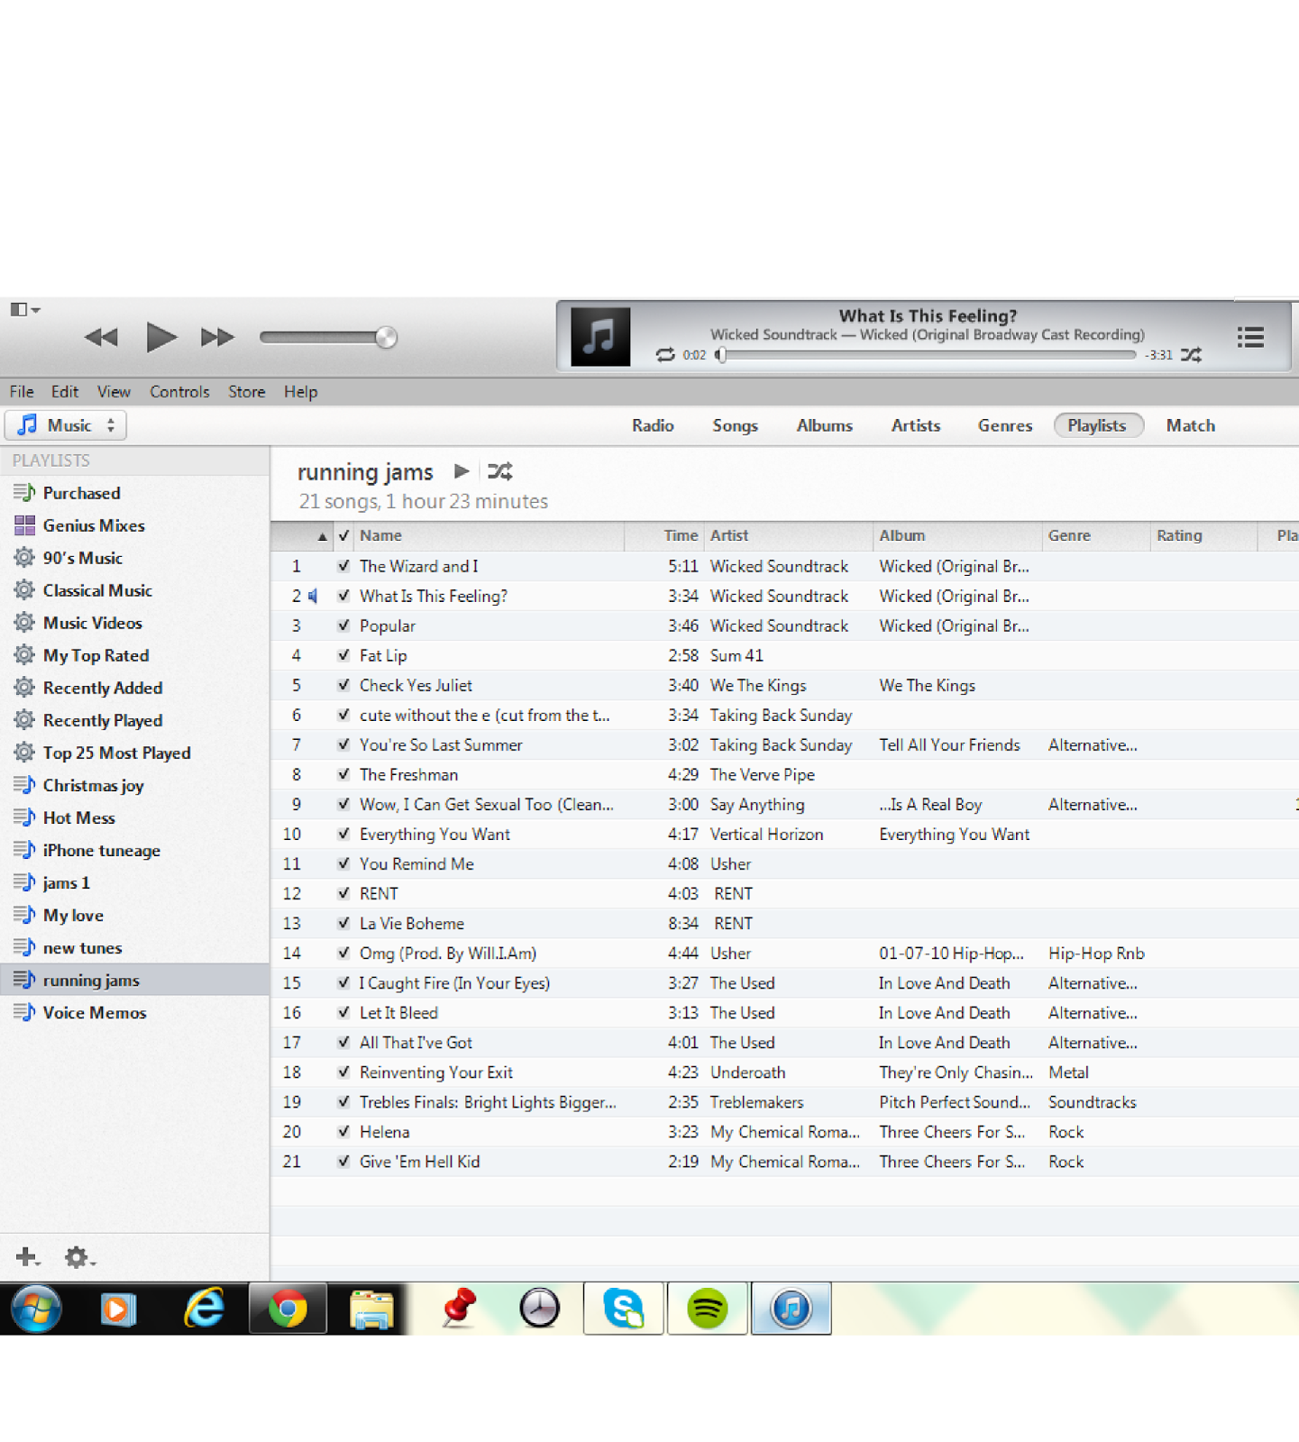Open the My love playlist icon

point(24,915)
